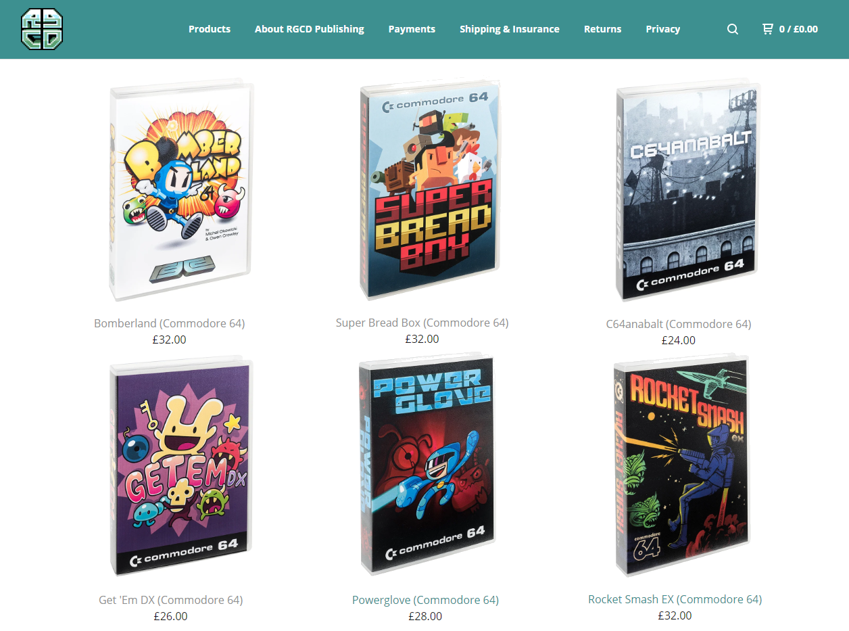
Task: Open the Privacy page
Action: (x=663, y=29)
